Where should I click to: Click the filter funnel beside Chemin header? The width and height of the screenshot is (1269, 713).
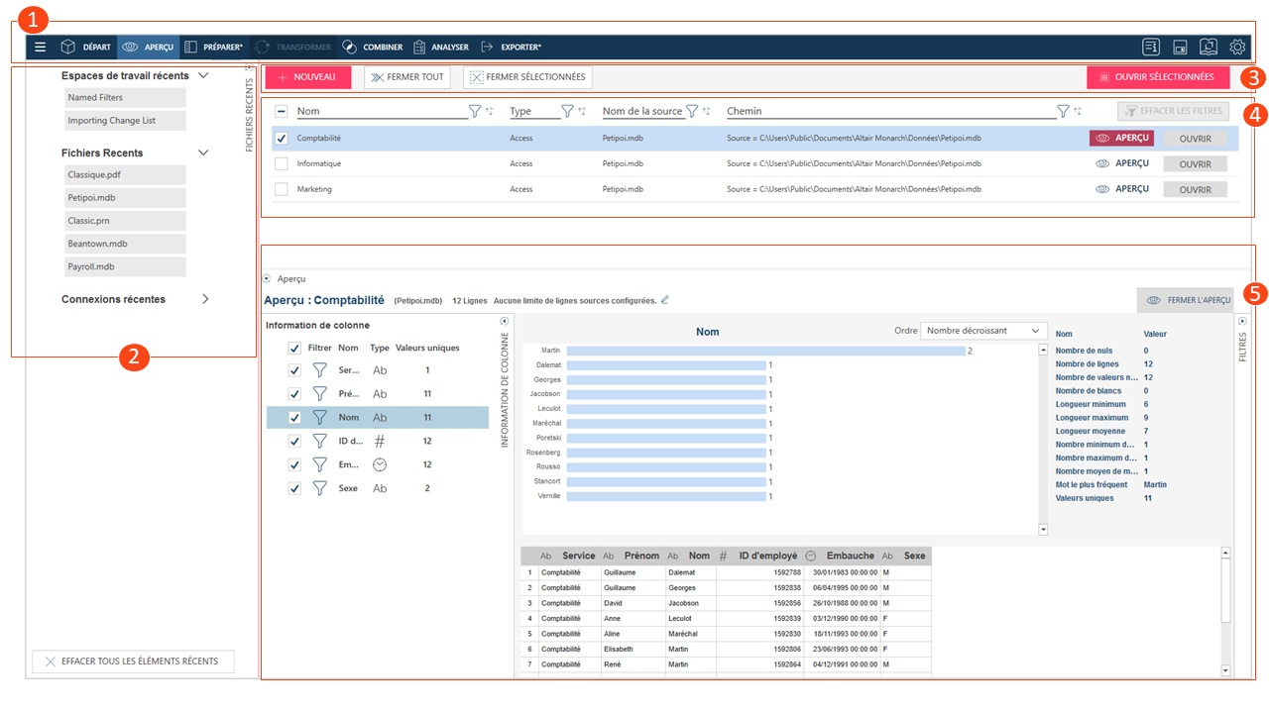[1063, 112]
